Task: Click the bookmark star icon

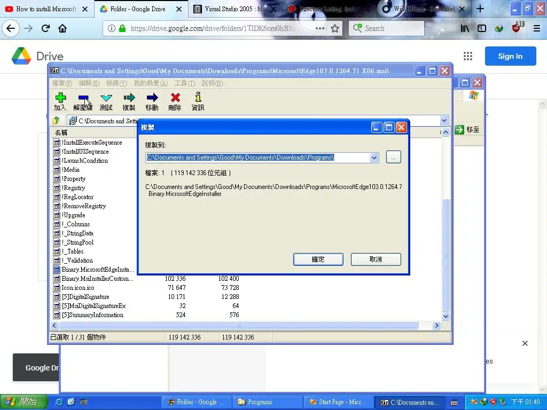Action: point(335,28)
